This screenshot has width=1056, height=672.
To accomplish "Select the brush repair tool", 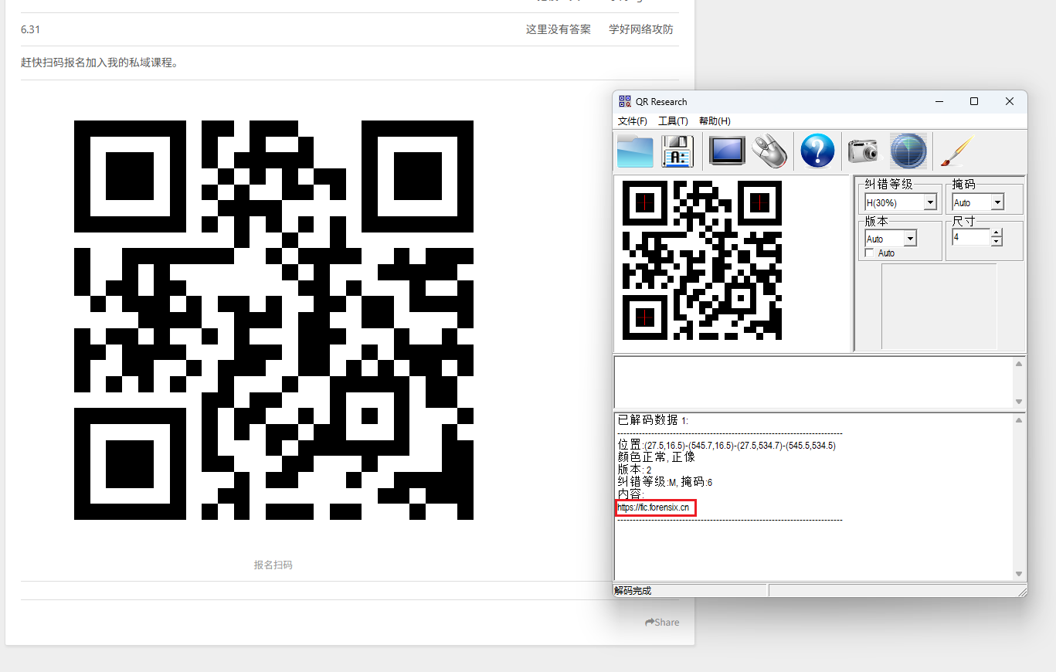I will point(956,151).
